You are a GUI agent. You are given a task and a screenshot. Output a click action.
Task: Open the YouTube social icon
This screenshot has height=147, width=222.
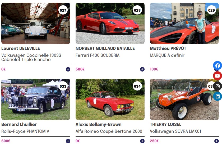pyautogui.click(x=218, y=76)
